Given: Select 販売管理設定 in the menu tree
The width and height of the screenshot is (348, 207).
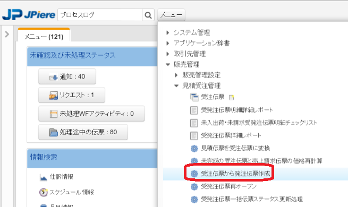Looking at the screenshot, I should (201, 75).
